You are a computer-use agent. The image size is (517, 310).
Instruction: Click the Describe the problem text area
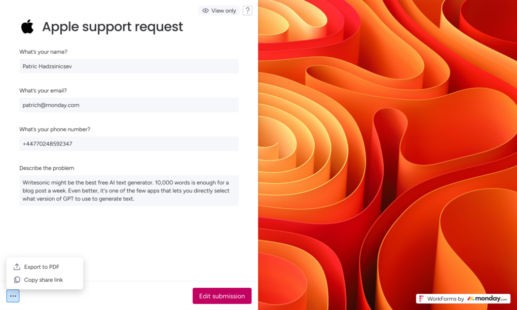pos(129,190)
